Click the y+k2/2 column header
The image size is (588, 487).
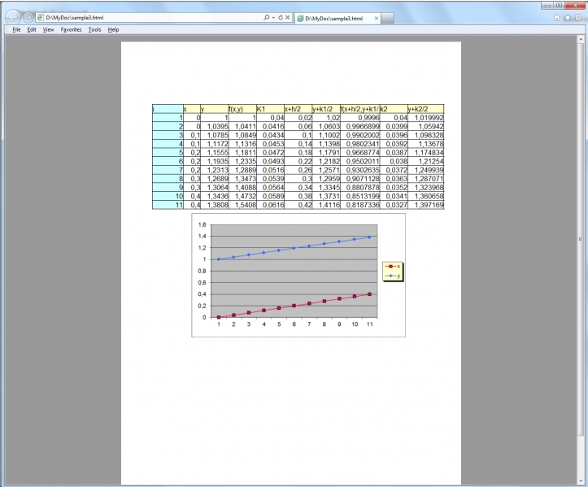click(425, 109)
